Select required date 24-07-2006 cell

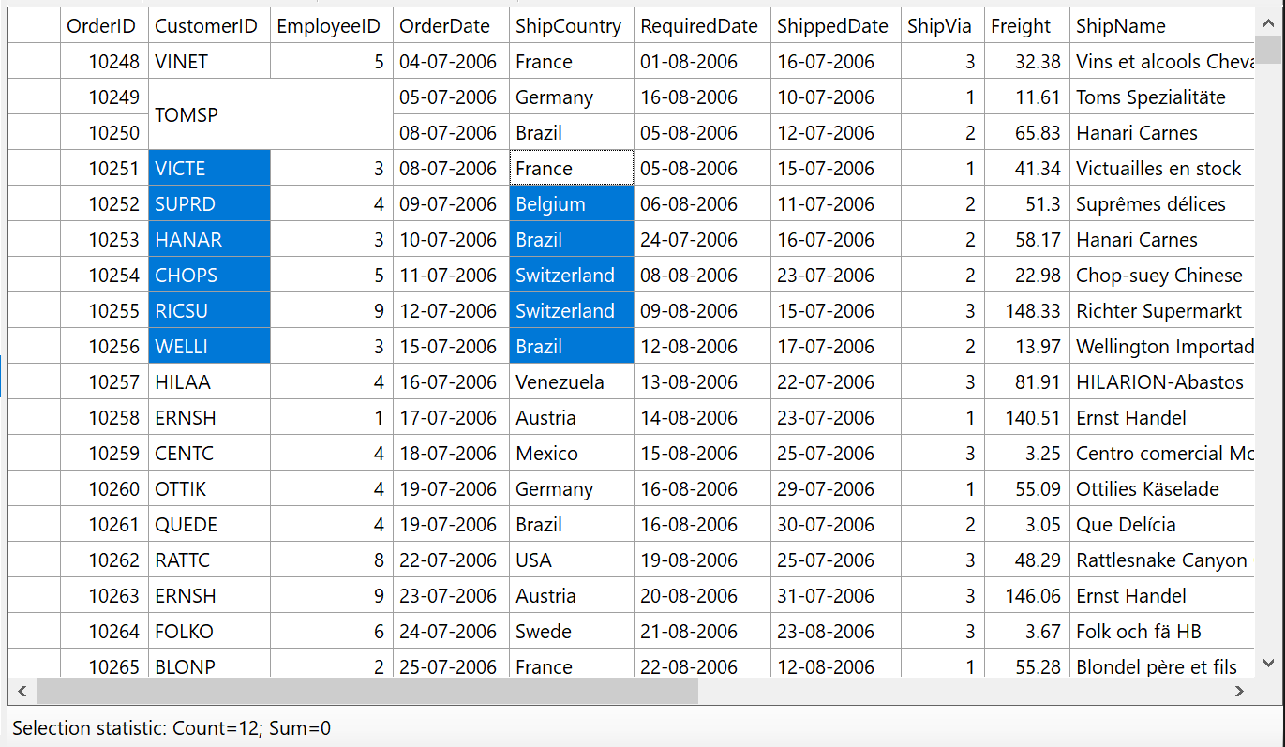702,240
